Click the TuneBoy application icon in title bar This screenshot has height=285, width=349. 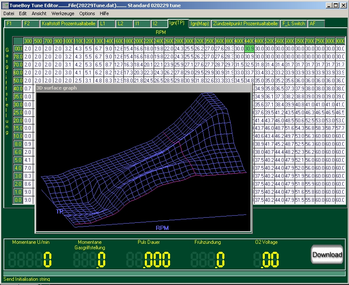tap(5, 5)
